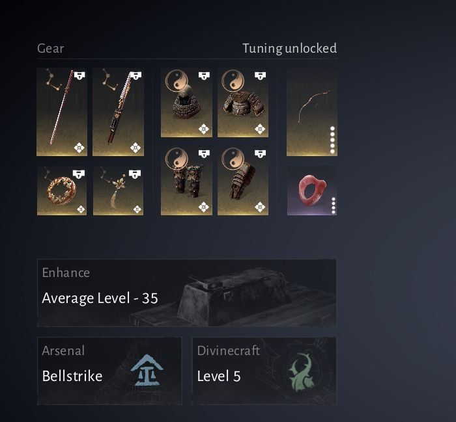The width and height of the screenshot is (456, 422).
Task: Open the helmet armor slot
Action: coord(186,103)
